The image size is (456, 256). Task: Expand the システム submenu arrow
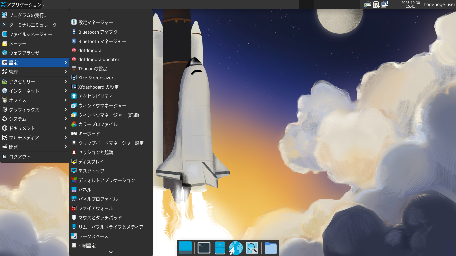(x=66, y=119)
